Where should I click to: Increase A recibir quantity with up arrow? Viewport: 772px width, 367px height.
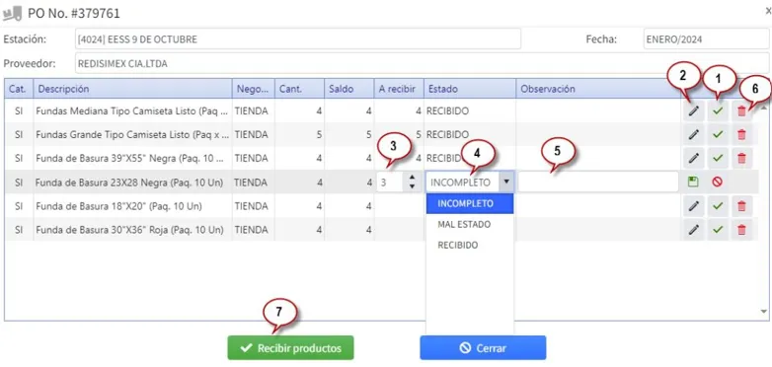pyautogui.click(x=412, y=179)
